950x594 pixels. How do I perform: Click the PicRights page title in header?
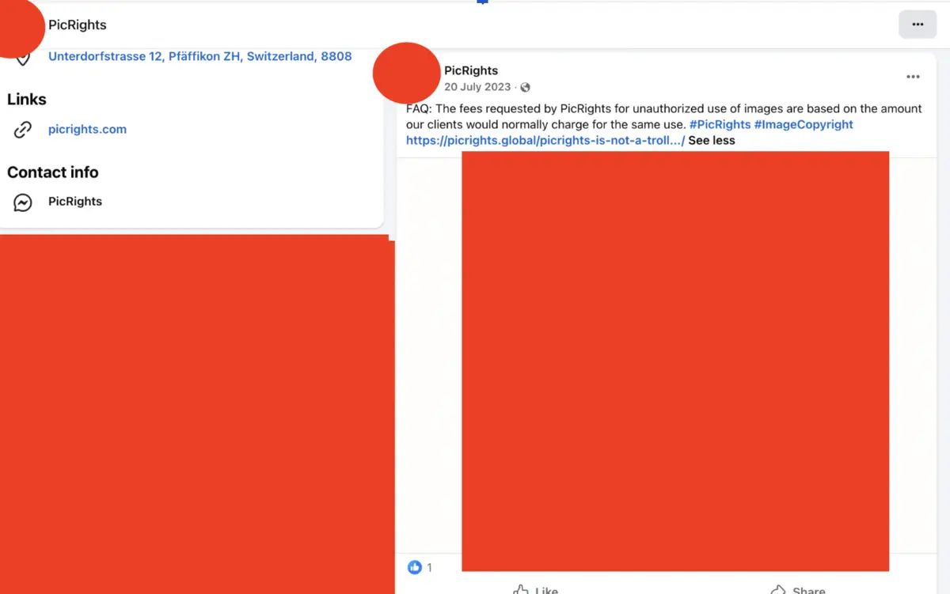[78, 25]
